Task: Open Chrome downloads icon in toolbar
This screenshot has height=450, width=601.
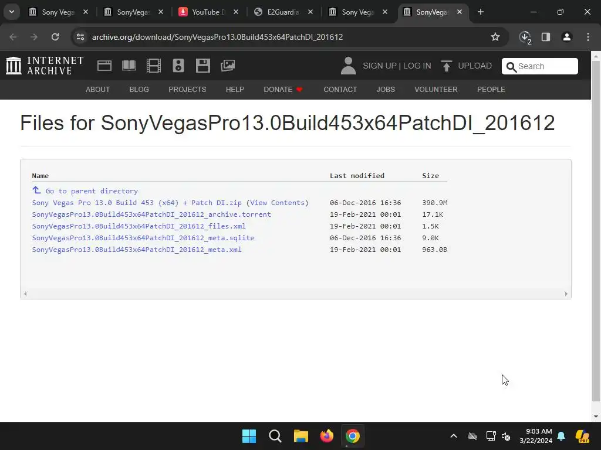Action: click(x=525, y=37)
